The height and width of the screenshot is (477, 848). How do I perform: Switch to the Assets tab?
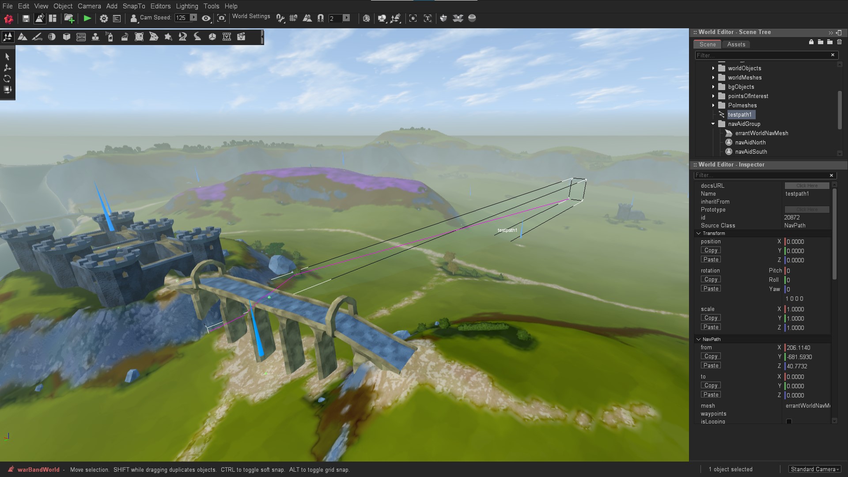click(x=736, y=44)
